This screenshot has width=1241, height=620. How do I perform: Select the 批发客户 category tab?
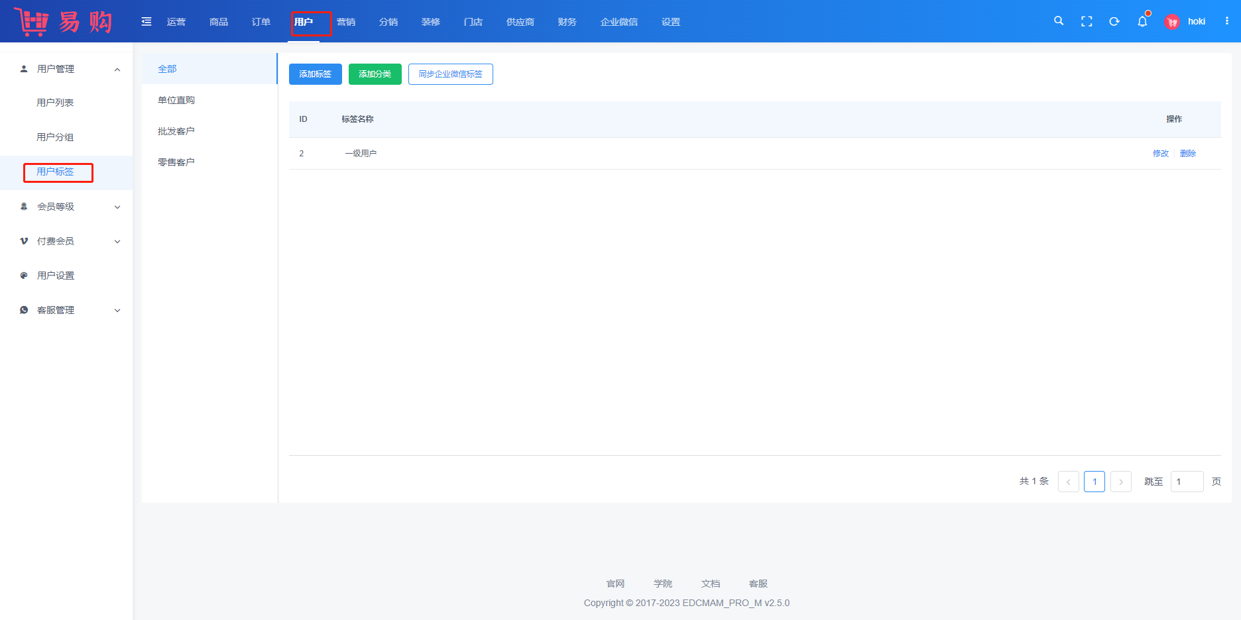pos(176,131)
